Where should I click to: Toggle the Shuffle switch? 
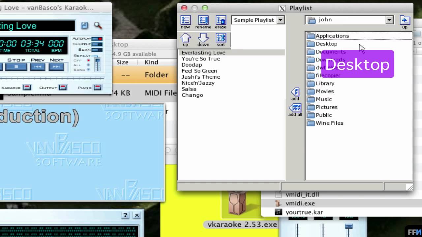point(97,44)
